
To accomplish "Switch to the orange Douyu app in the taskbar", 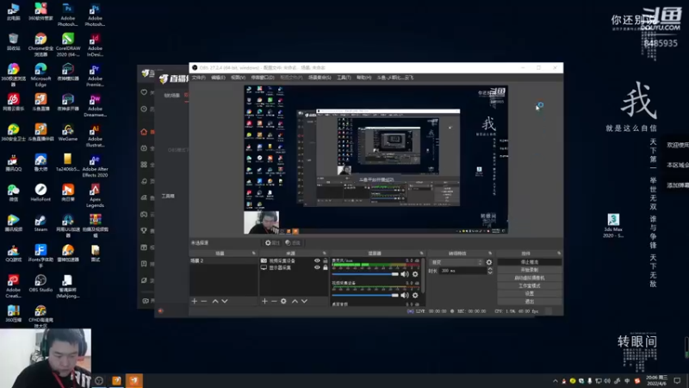I will [x=134, y=380].
